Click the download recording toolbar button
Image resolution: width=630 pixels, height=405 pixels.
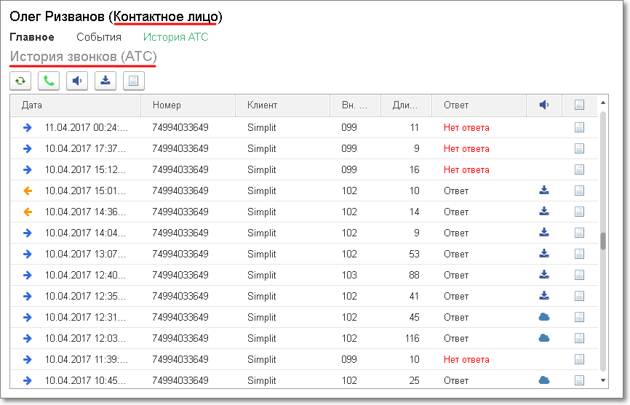click(105, 81)
